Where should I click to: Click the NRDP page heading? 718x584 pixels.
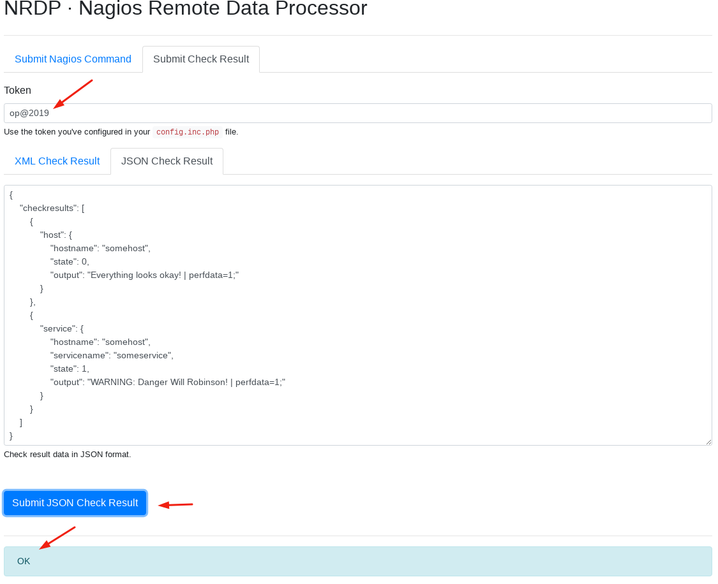(185, 9)
